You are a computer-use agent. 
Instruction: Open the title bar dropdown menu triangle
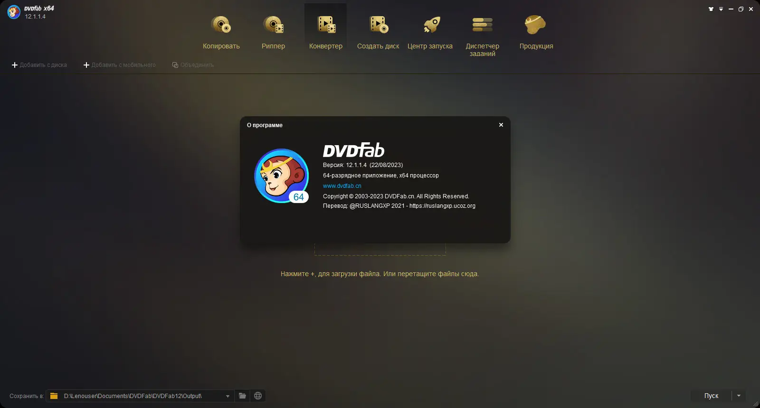coord(721,9)
